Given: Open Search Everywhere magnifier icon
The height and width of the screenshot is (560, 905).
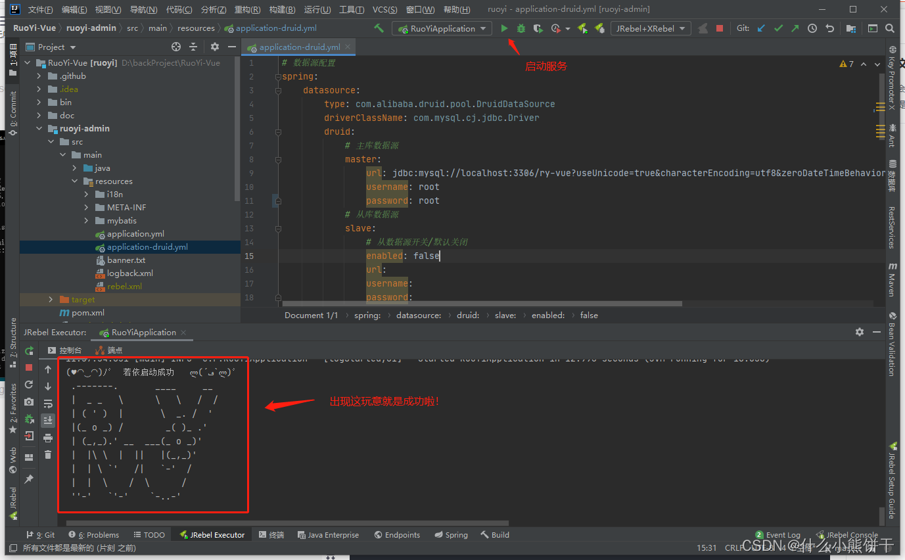Looking at the screenshot, I should point(890,28).
